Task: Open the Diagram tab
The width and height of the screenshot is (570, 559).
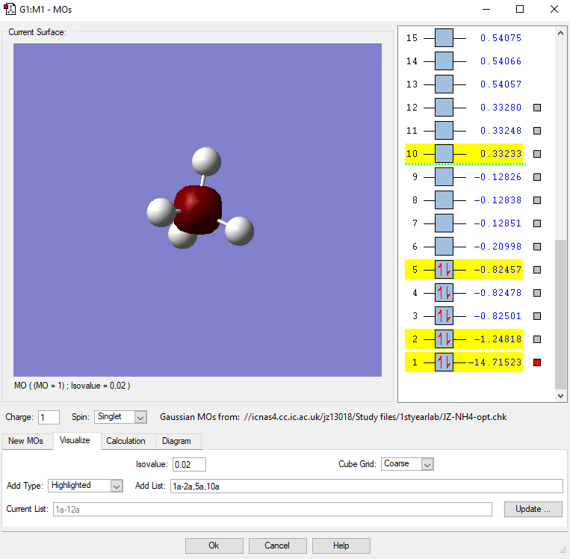Action: 177,441
